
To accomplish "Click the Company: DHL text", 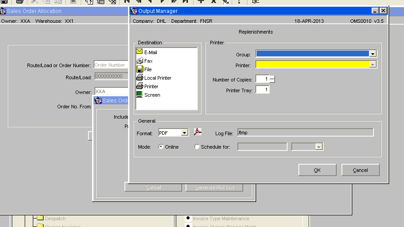I will click(149, 21).
